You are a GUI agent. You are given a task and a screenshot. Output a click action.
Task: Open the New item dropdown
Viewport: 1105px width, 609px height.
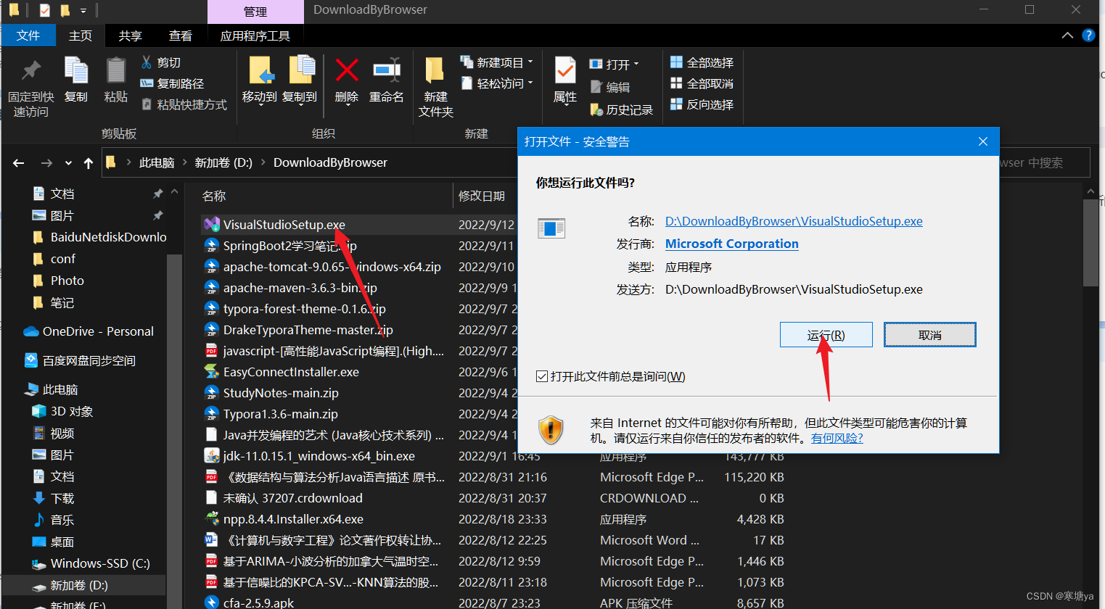(530, 62)
